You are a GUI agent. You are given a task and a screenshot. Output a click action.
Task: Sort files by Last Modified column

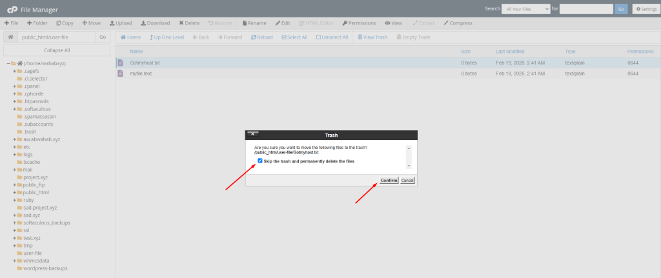pyautogui.click(x=513, y=51)
